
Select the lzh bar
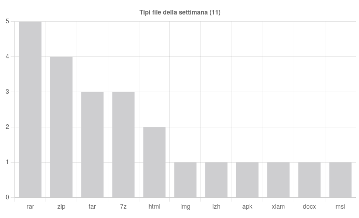coord(216,180)
